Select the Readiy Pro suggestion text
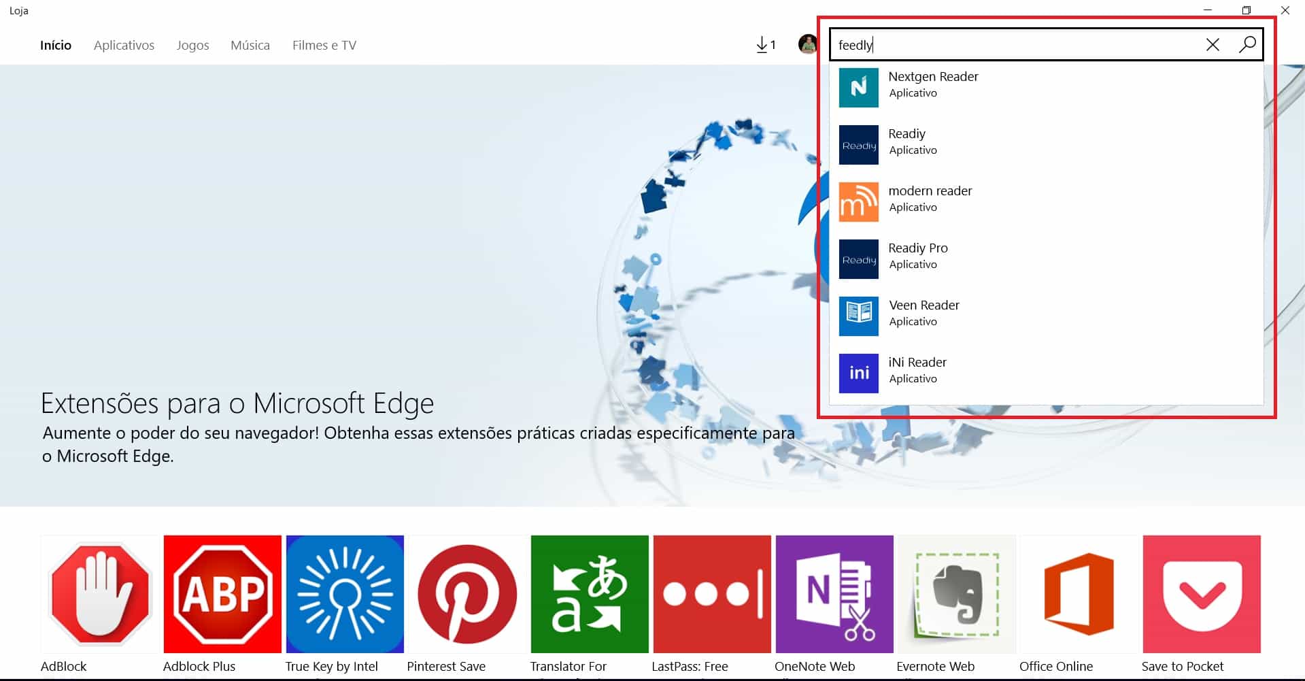The height and width of the screenshot is (681, 1305). (x=917, y=248)
